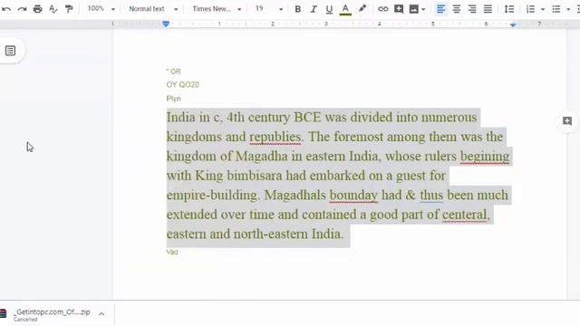
Task: Click the misspelled word "bounday"
Action: (x=353, y=196)
